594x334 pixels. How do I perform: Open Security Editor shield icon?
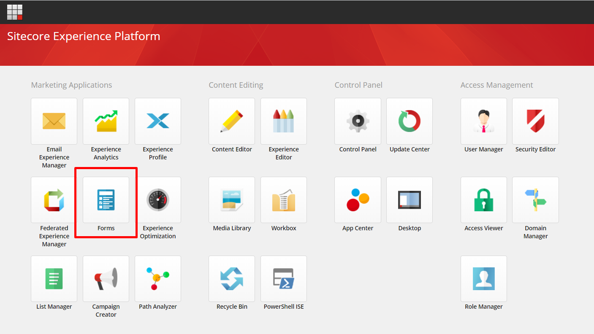click(535, 121)
